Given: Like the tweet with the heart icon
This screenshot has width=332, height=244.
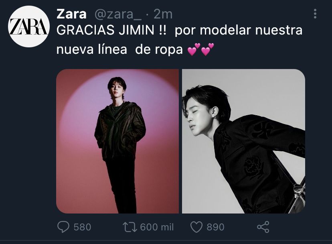Looking at the screenshot, I should coord(196,227).
